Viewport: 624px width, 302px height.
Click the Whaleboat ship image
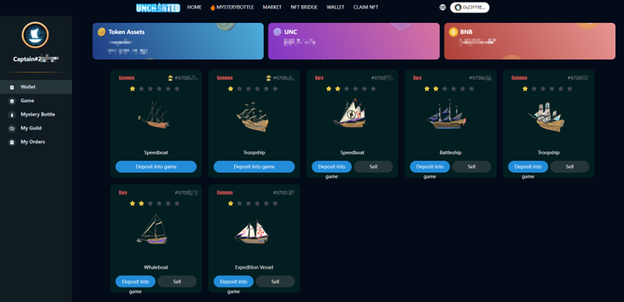(153, 229)
